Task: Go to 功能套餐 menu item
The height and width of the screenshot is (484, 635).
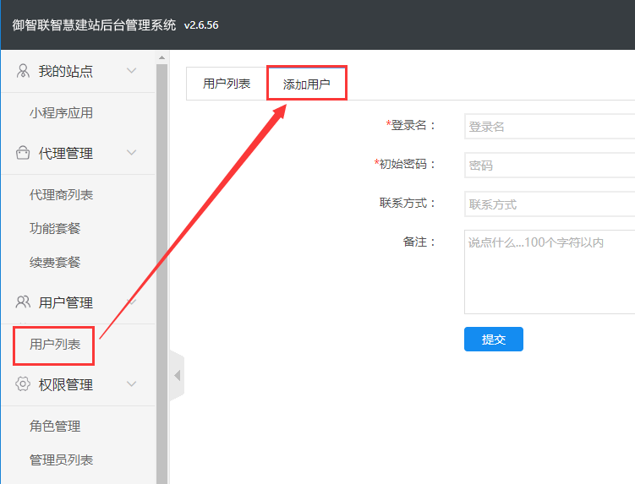Action: (x=55, y=228)
